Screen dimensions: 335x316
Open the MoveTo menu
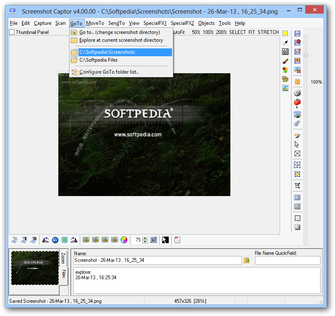[95, 23]
